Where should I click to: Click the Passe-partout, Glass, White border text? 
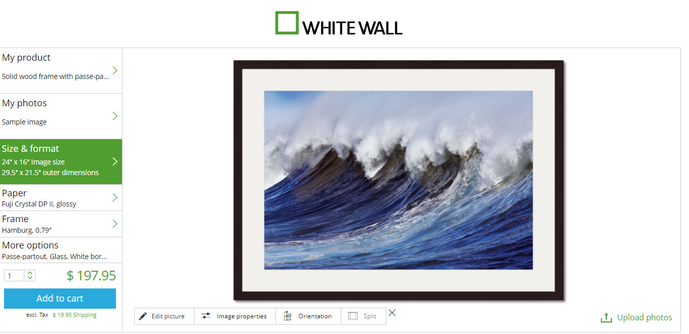point(55,257)
